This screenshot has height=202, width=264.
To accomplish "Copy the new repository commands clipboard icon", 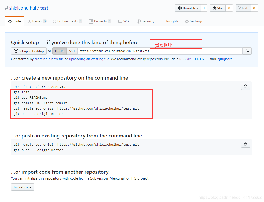I will [245, 87].
